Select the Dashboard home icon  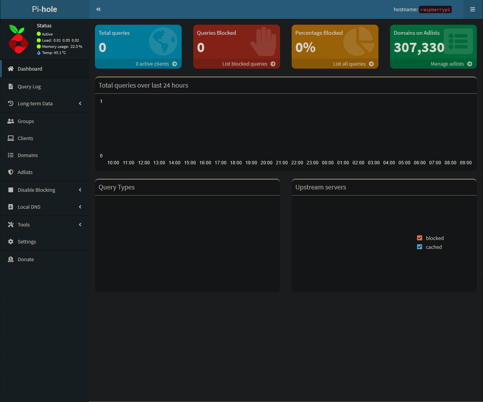pos(10,69)
